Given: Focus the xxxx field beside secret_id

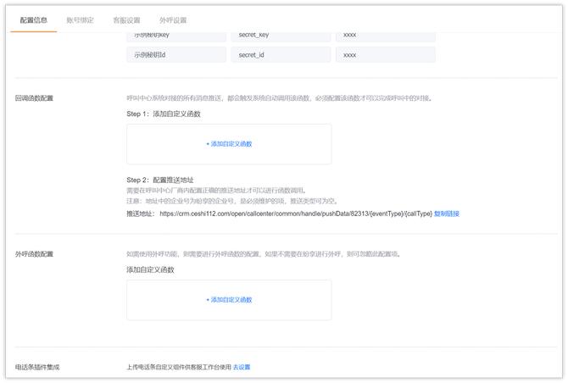Looking at the screenshot, I should tap(385, 54).
